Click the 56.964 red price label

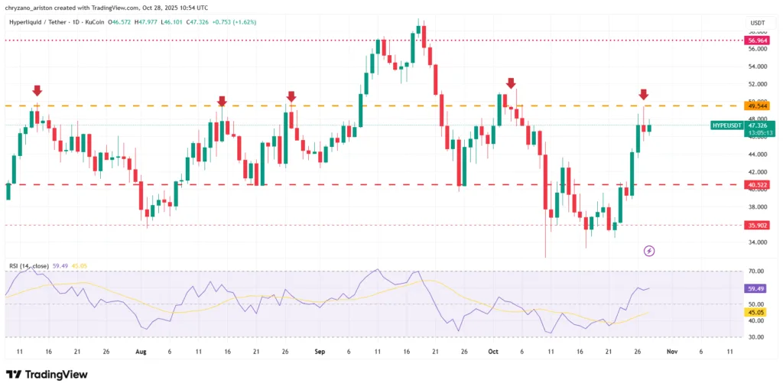757,40
